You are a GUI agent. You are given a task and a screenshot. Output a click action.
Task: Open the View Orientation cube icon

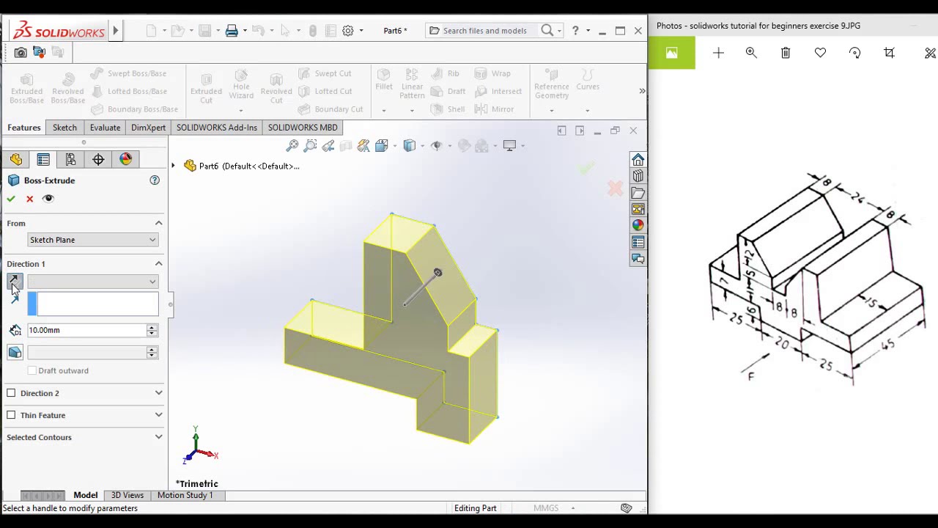(x=381, y=146)
